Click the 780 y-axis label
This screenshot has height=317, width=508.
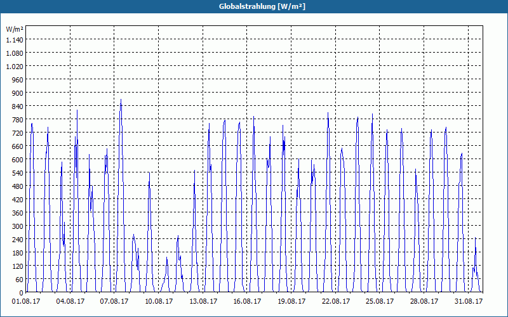[x=18, y=120]
